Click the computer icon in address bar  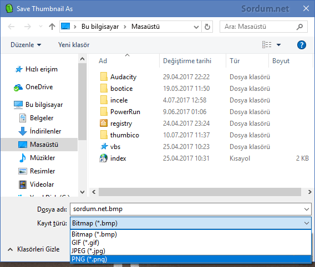click(x=65, y=27)
